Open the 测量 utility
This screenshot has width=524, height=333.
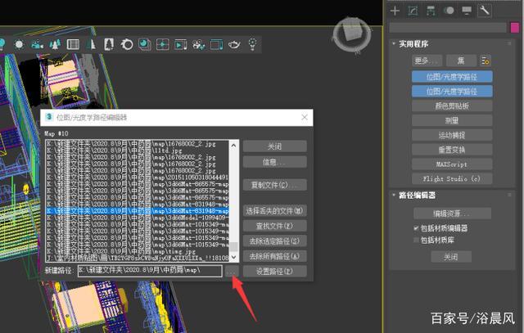452,121
